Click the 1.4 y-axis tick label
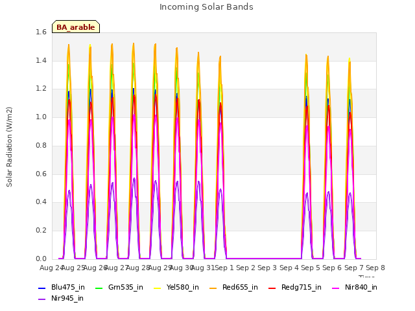This screenshot has height=311, width=415. [x=41, y=60]
